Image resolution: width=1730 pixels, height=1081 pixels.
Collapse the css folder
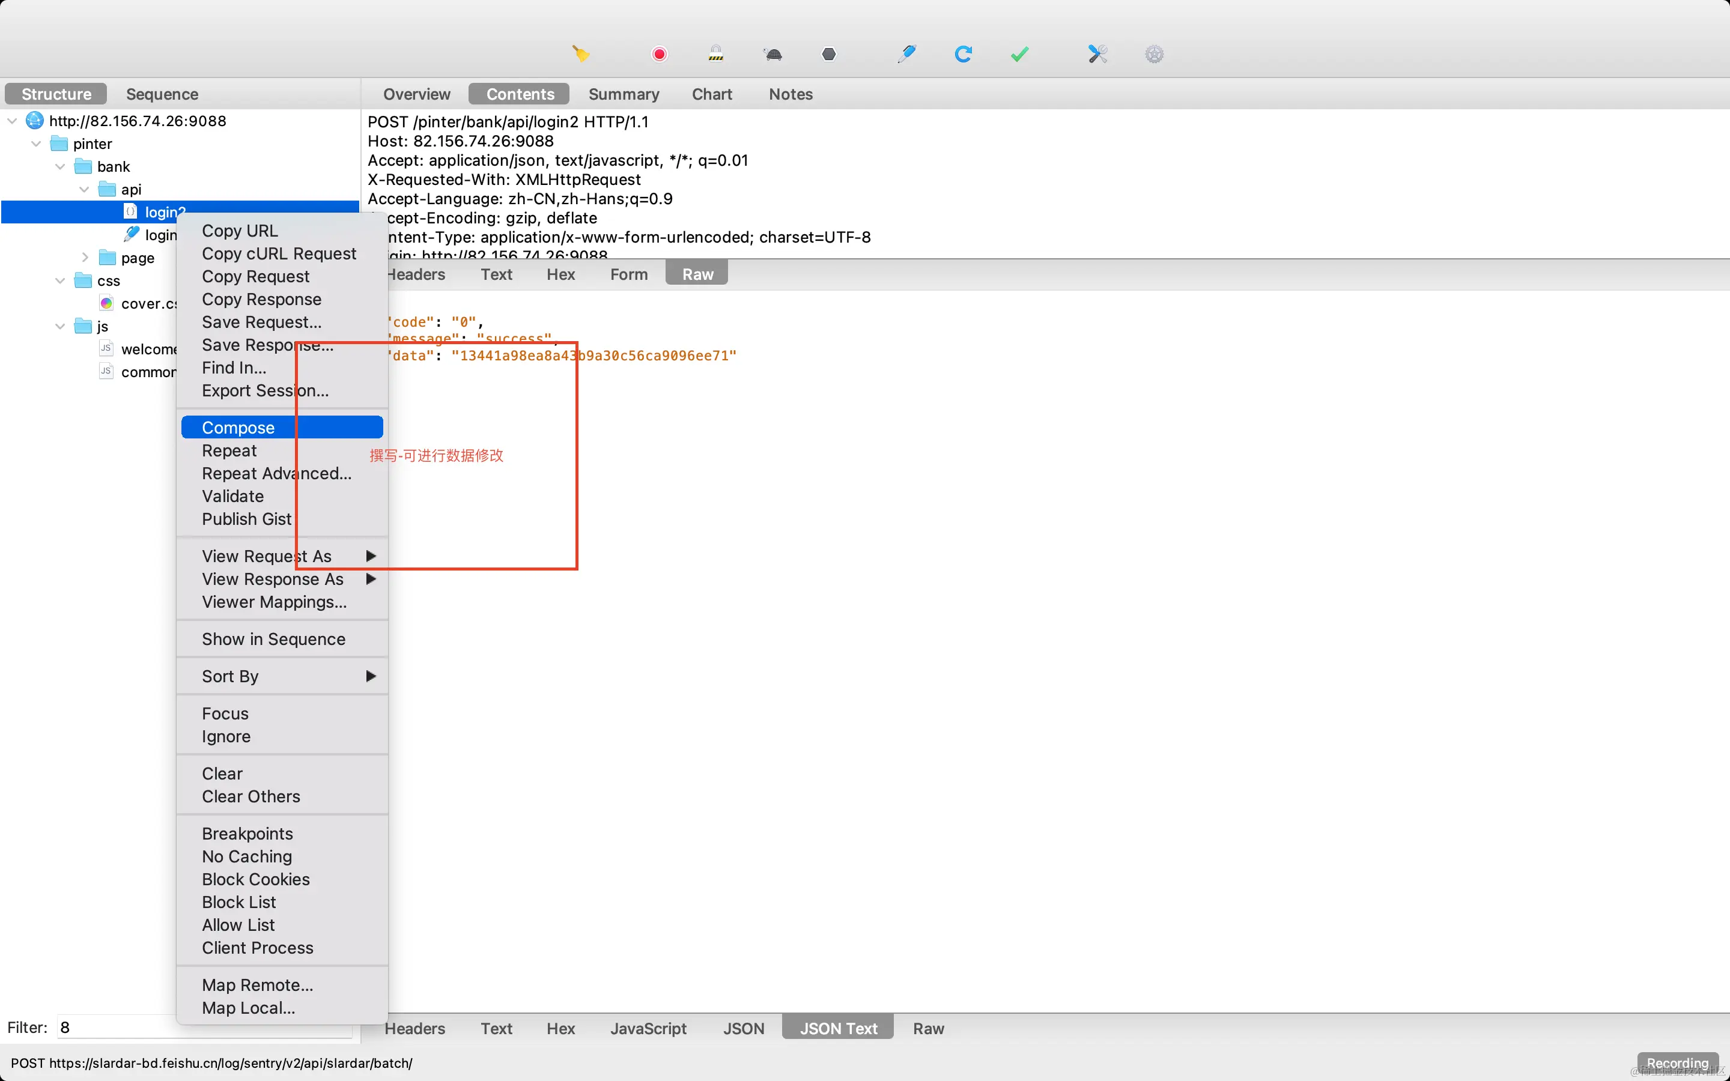[x=60, y=281]
